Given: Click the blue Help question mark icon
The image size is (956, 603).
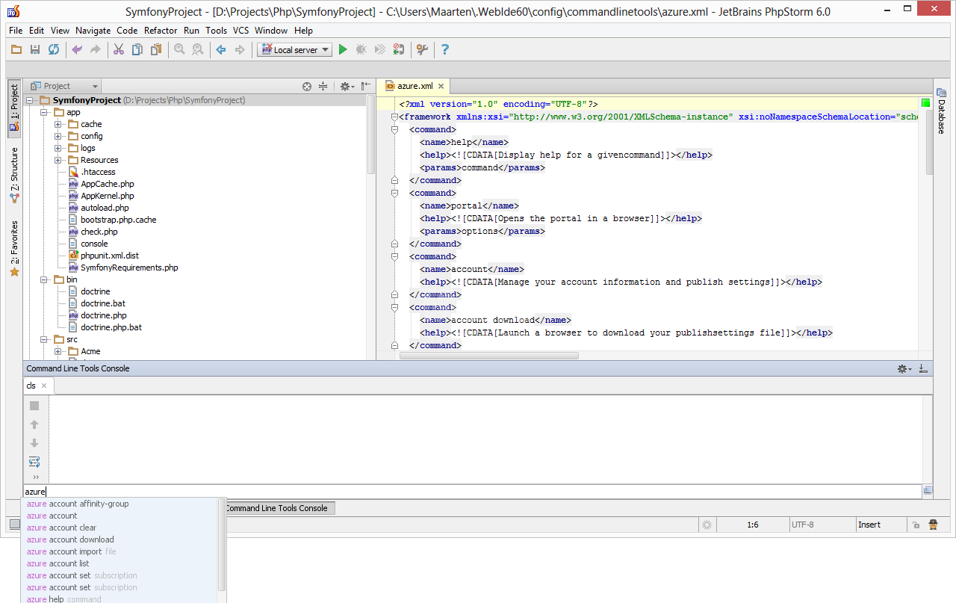Looking at the screenshot, I should pyautogui.click(x=445, y=49).
